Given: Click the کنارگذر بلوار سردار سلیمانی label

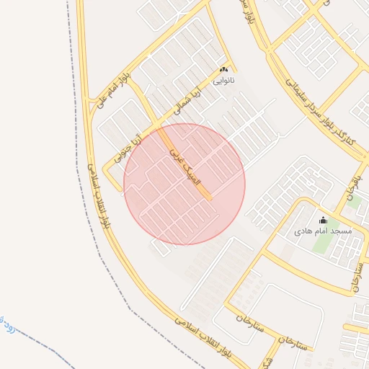Looking at the screenshot, I should 320,112.
